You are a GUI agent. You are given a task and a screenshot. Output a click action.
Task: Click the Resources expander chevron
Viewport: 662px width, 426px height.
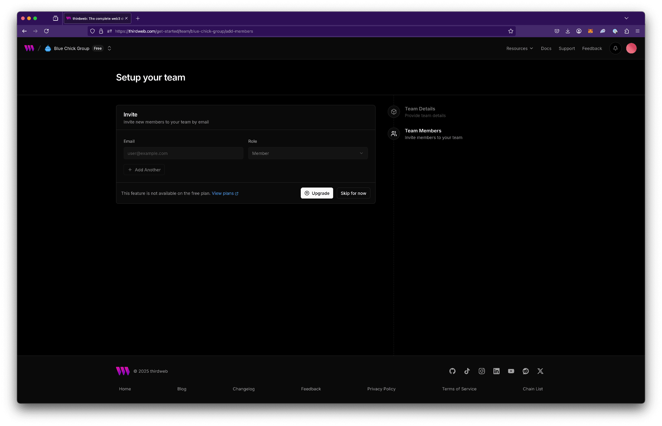click(x=533, y=48)
